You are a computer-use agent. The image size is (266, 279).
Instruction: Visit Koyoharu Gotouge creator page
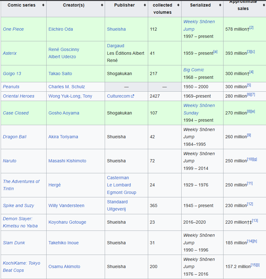[68, 222]
